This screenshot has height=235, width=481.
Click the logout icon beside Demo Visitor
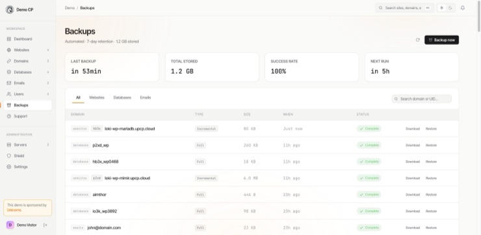(x=45, y=225)
